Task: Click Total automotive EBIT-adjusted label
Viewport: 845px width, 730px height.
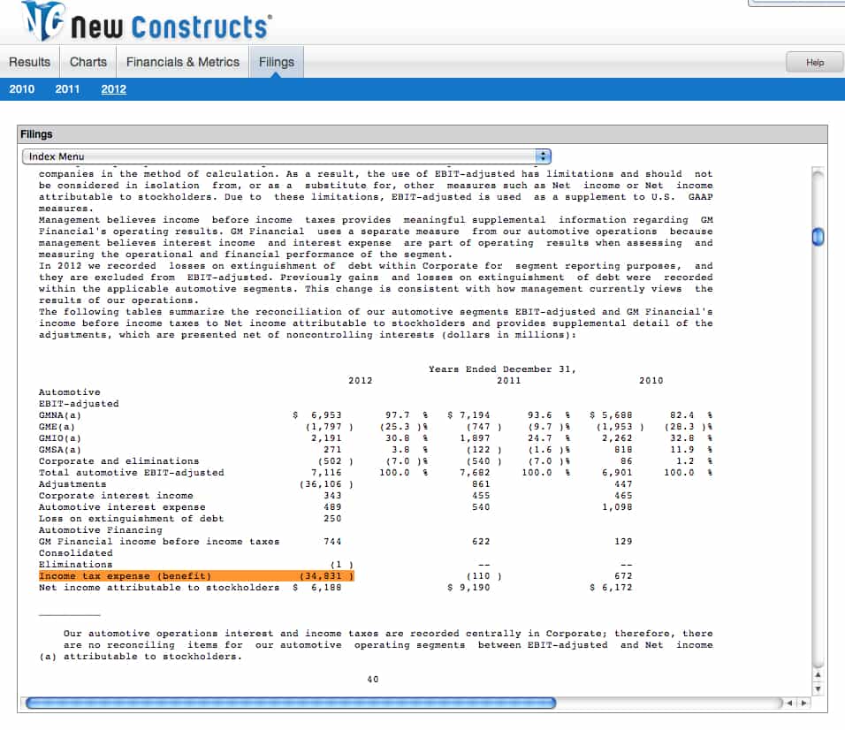Action: pos(131,473)
